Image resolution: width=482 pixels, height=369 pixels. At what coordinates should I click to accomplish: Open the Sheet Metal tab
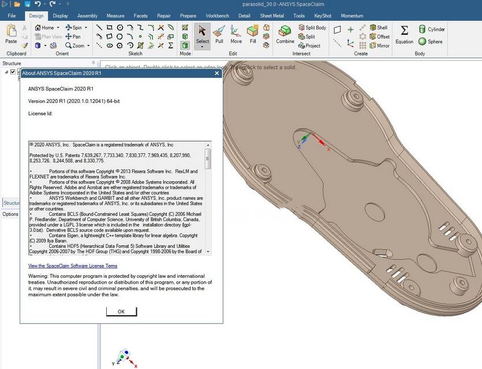272,16
